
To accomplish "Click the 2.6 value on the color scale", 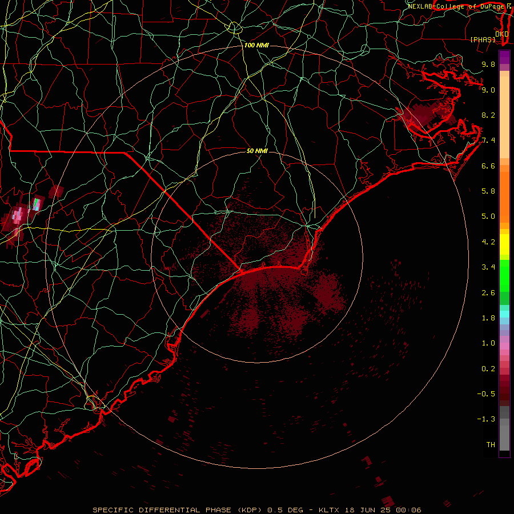I will pos(488,293).
